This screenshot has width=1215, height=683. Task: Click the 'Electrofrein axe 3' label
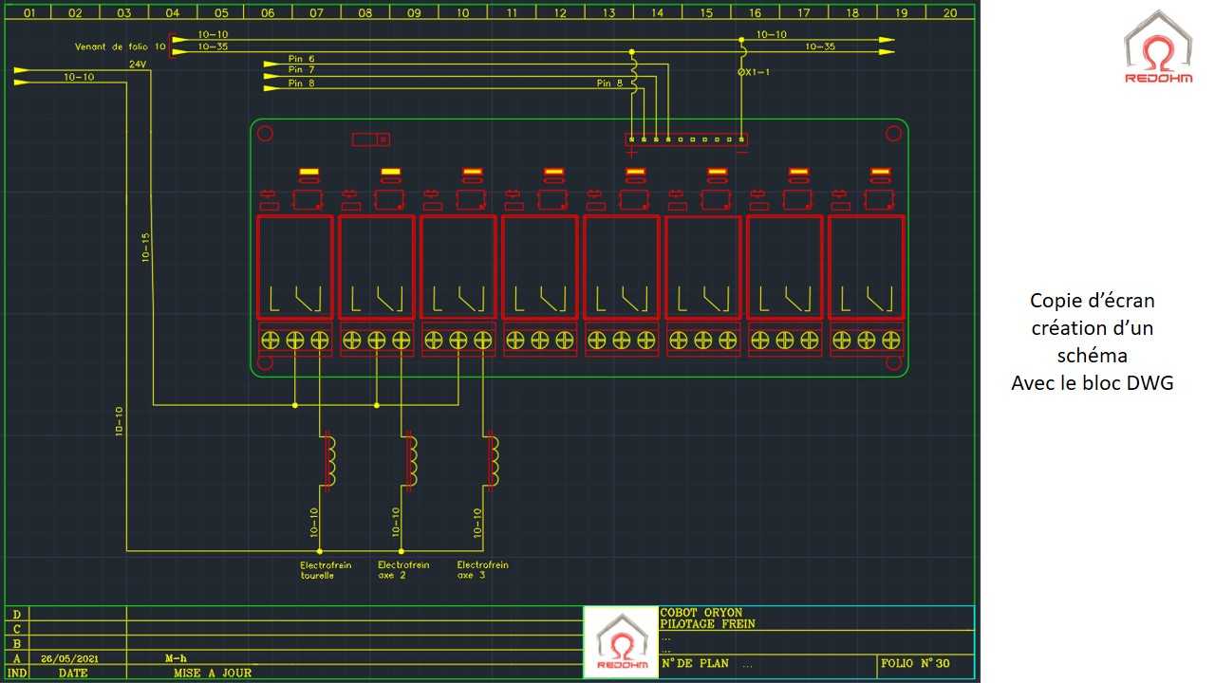coord(482,570)
